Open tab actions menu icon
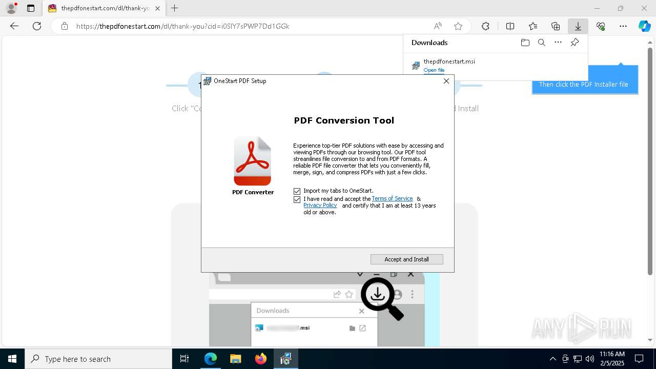Screen dimensions: 656x369 coord(31,8)
